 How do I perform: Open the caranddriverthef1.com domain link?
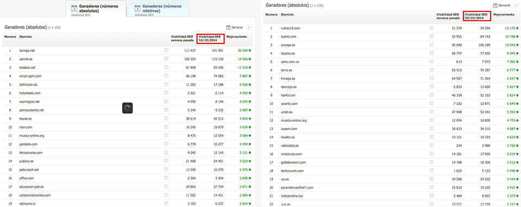tap(297, 188)
